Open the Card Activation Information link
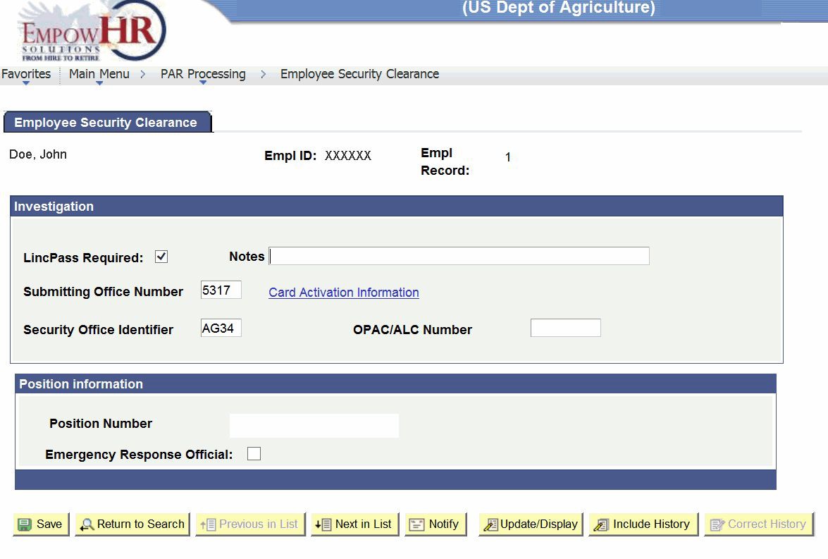Image resolution: width=828 pixels, height=559 pixels. [x=344, y=292]
